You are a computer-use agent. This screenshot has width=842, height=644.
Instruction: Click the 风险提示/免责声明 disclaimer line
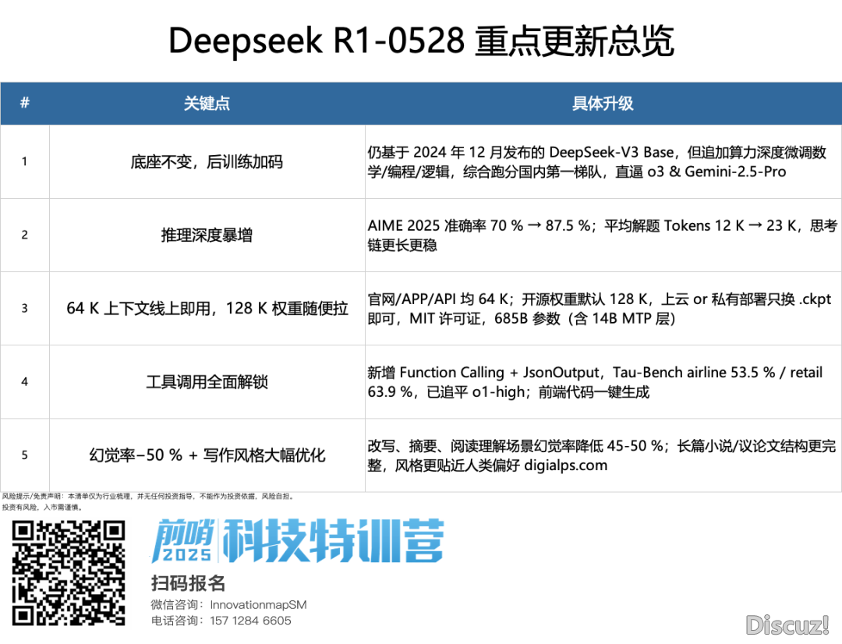coord(148,497)
